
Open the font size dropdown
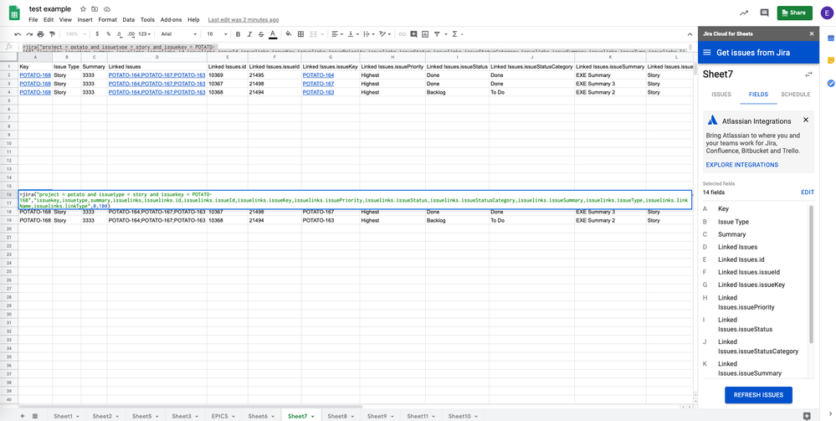tap(218, 34)
